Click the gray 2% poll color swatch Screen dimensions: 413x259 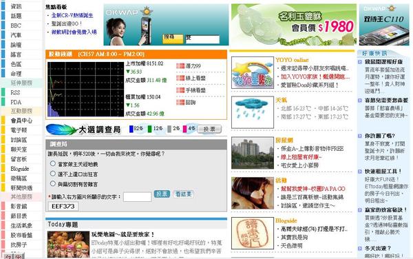click(x=169, y=129)
